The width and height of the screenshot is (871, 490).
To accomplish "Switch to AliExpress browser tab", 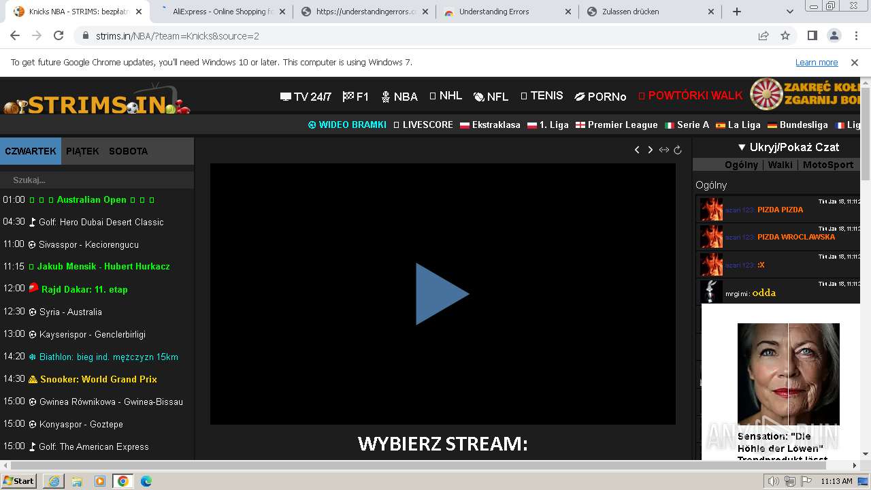I will (x=223, y=12).
